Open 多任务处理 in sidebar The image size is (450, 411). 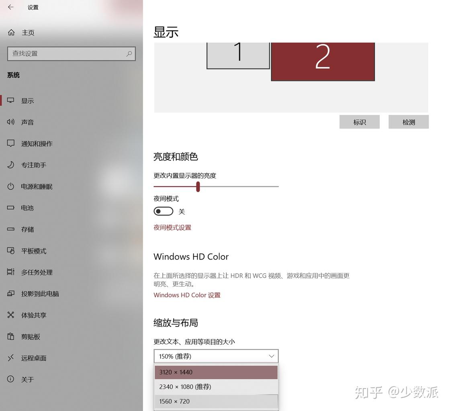37,272
